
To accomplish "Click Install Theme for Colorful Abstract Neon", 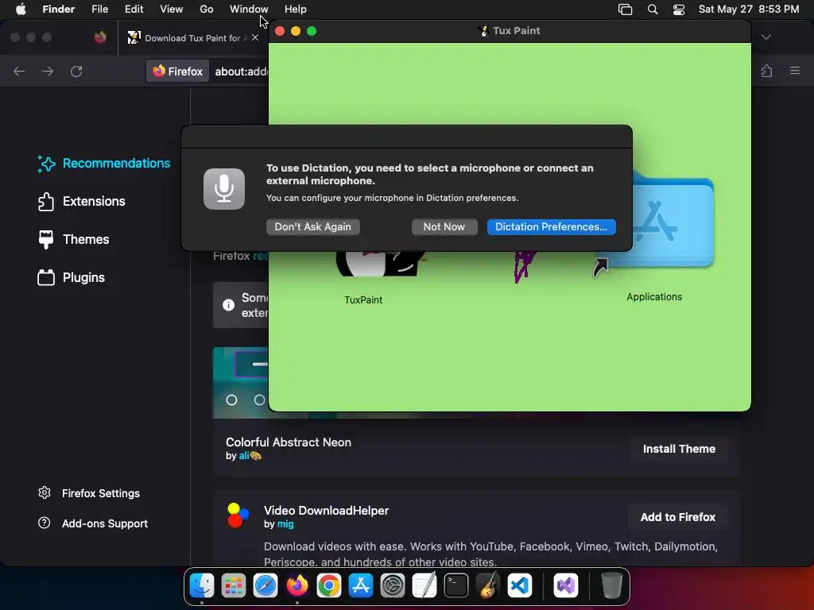I will (x=679, y=449).
